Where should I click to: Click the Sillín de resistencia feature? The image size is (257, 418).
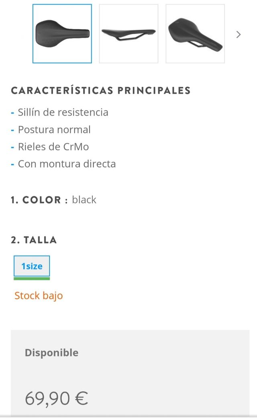(x=63, y=112)
